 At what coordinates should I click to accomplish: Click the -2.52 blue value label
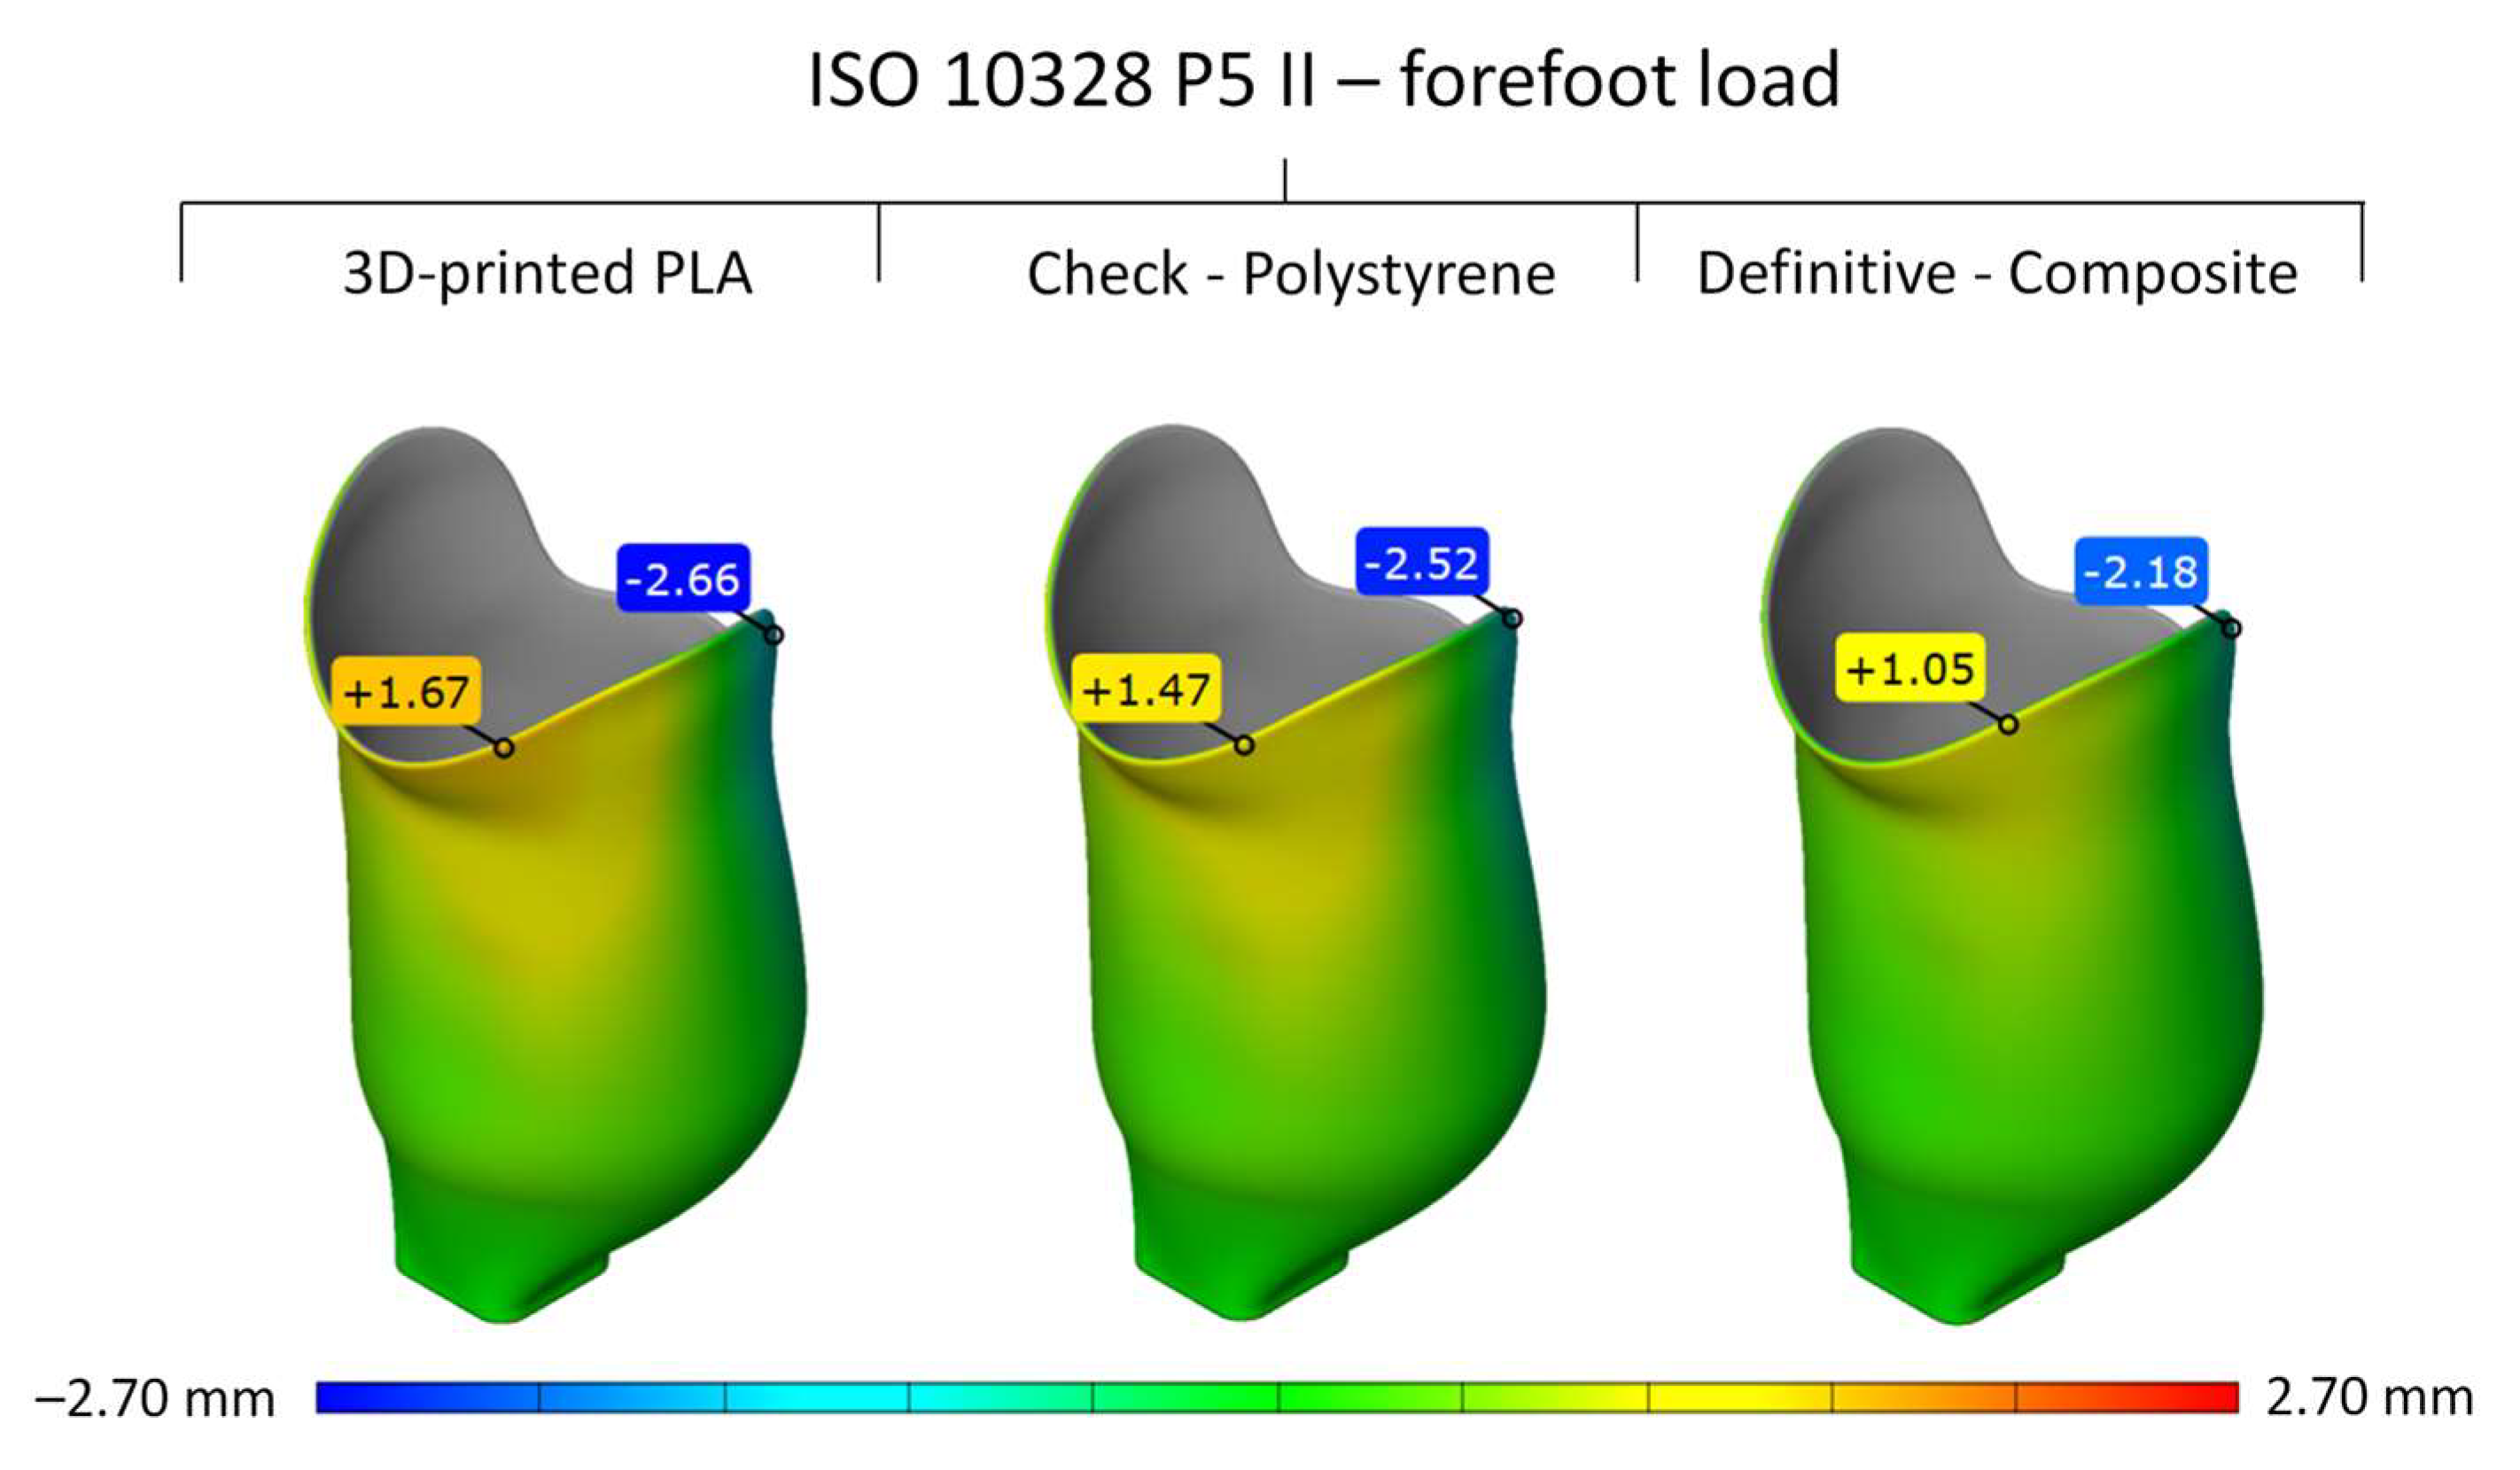pos(1422,562)
